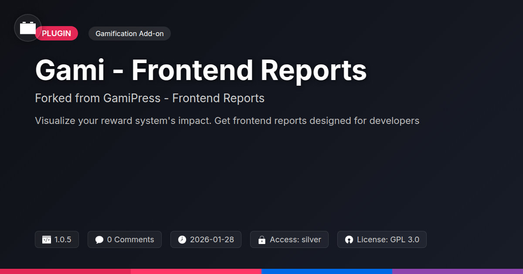
Task: Click the plugin brick icon in the circle
Action: point(28,28)
